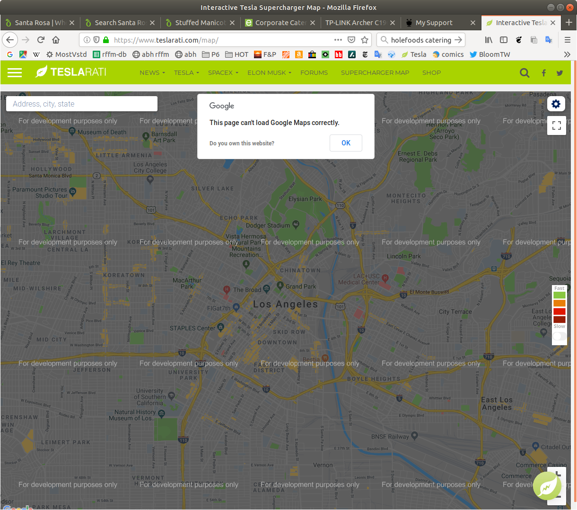577x510 pixels.
Task: Close the Interactive Tesla tab
Action: [553, 22]
